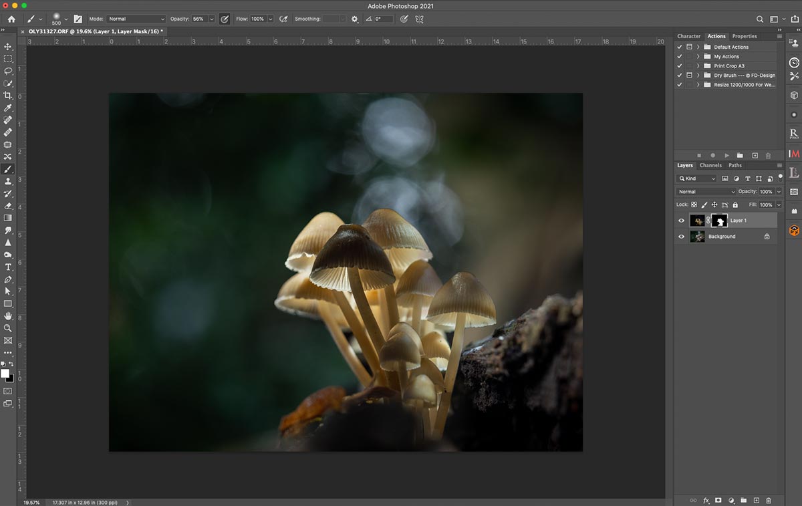Select the Move tool
The width and height of the screenshot is (802, 506).
(x=8, y=47)
